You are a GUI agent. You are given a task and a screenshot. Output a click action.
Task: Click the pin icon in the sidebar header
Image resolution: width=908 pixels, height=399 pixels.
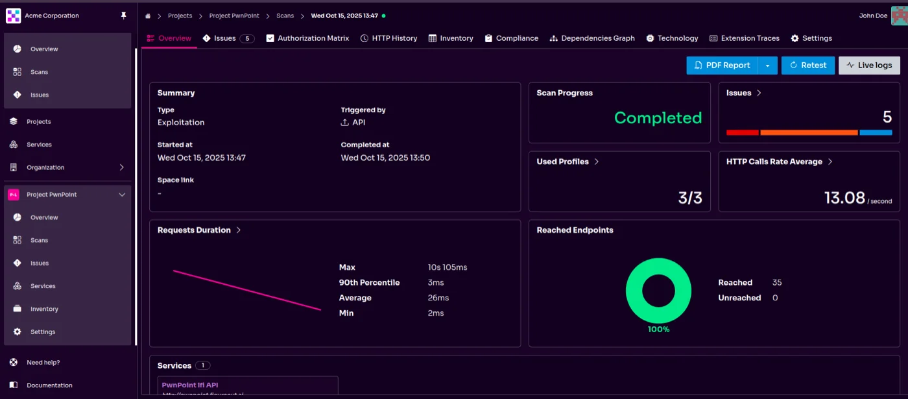coord(123,16)
